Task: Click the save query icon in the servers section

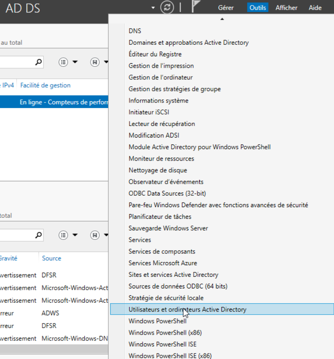Action: 95,62
